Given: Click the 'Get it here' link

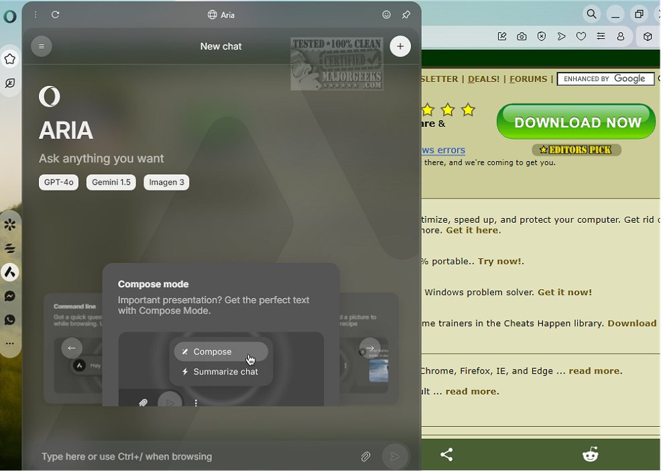Looking at the screenshot, I should click(x=472, y=230).
